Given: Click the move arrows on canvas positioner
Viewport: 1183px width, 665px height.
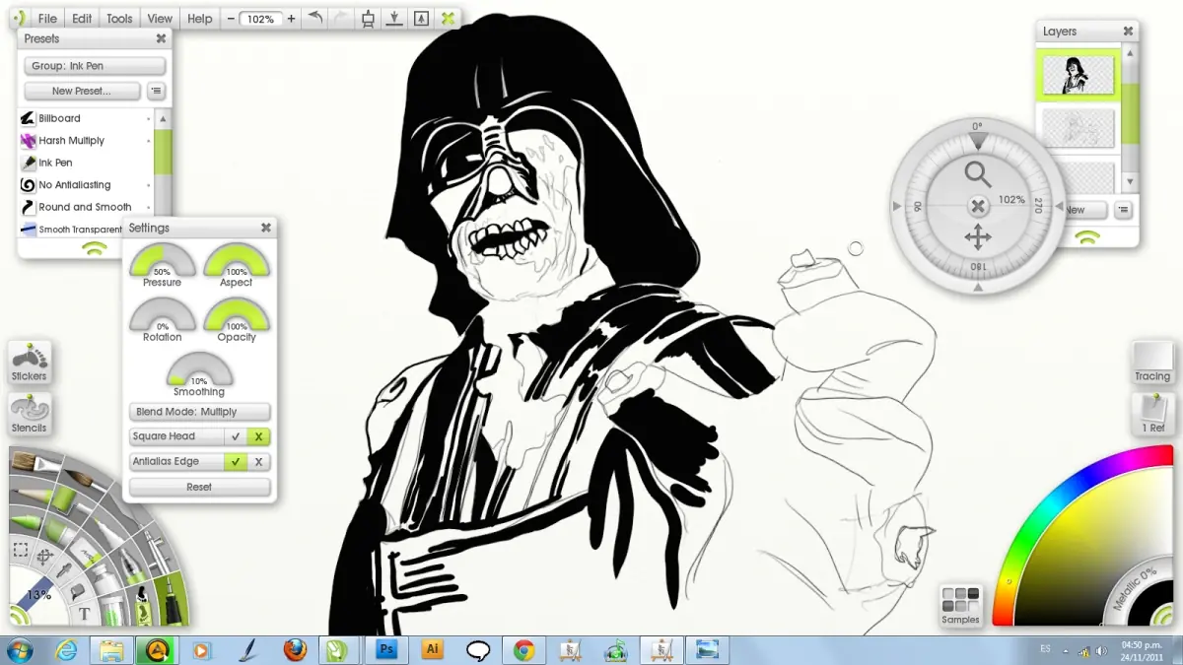Looking at the screenshot, I should coord(977,237).
